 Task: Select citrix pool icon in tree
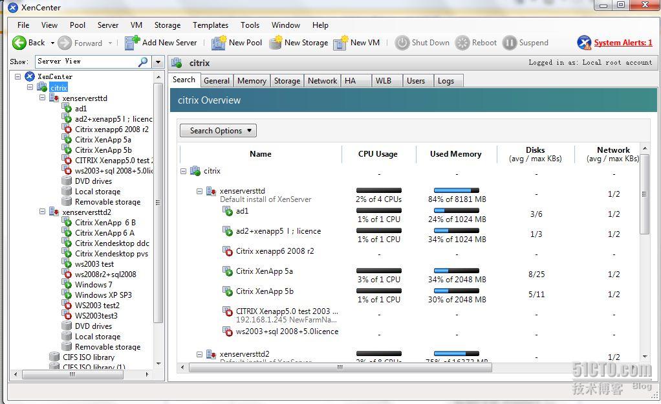pyautogui.click(x=42, y=87)
